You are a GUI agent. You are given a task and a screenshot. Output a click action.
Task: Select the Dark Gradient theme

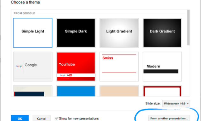coord(162,33)
